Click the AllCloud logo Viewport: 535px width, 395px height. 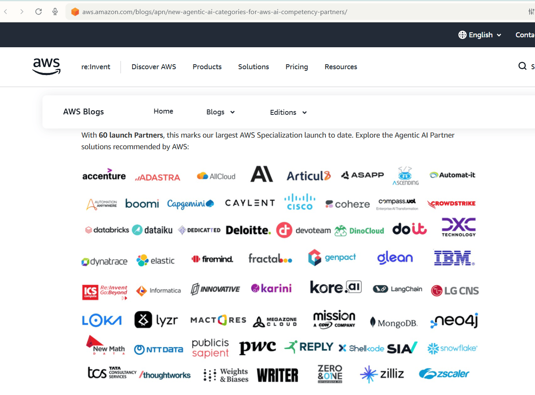216,176
